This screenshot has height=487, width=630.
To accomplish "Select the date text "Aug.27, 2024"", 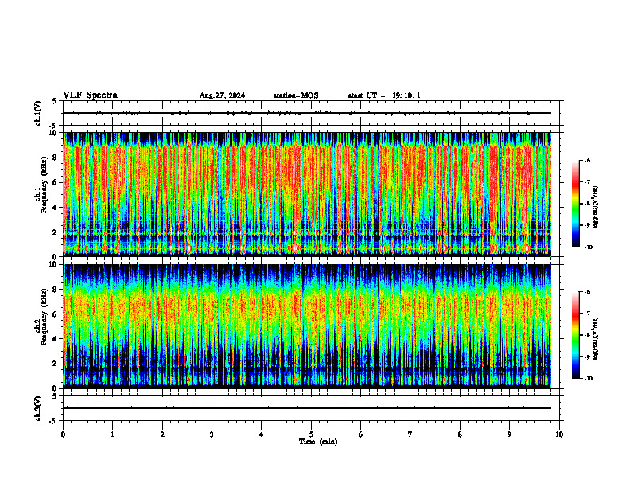I will coord(222,95).
